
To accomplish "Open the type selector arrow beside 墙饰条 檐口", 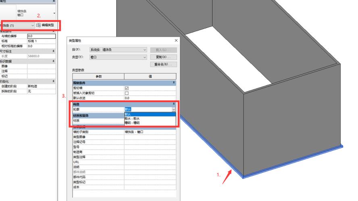I will 54,13.
